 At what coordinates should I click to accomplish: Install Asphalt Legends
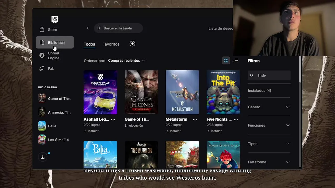[x=91, y=131]
